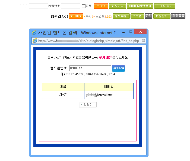Click the 회원탈퇴 button
Screen dimensions: 190x161
point(162,16)
